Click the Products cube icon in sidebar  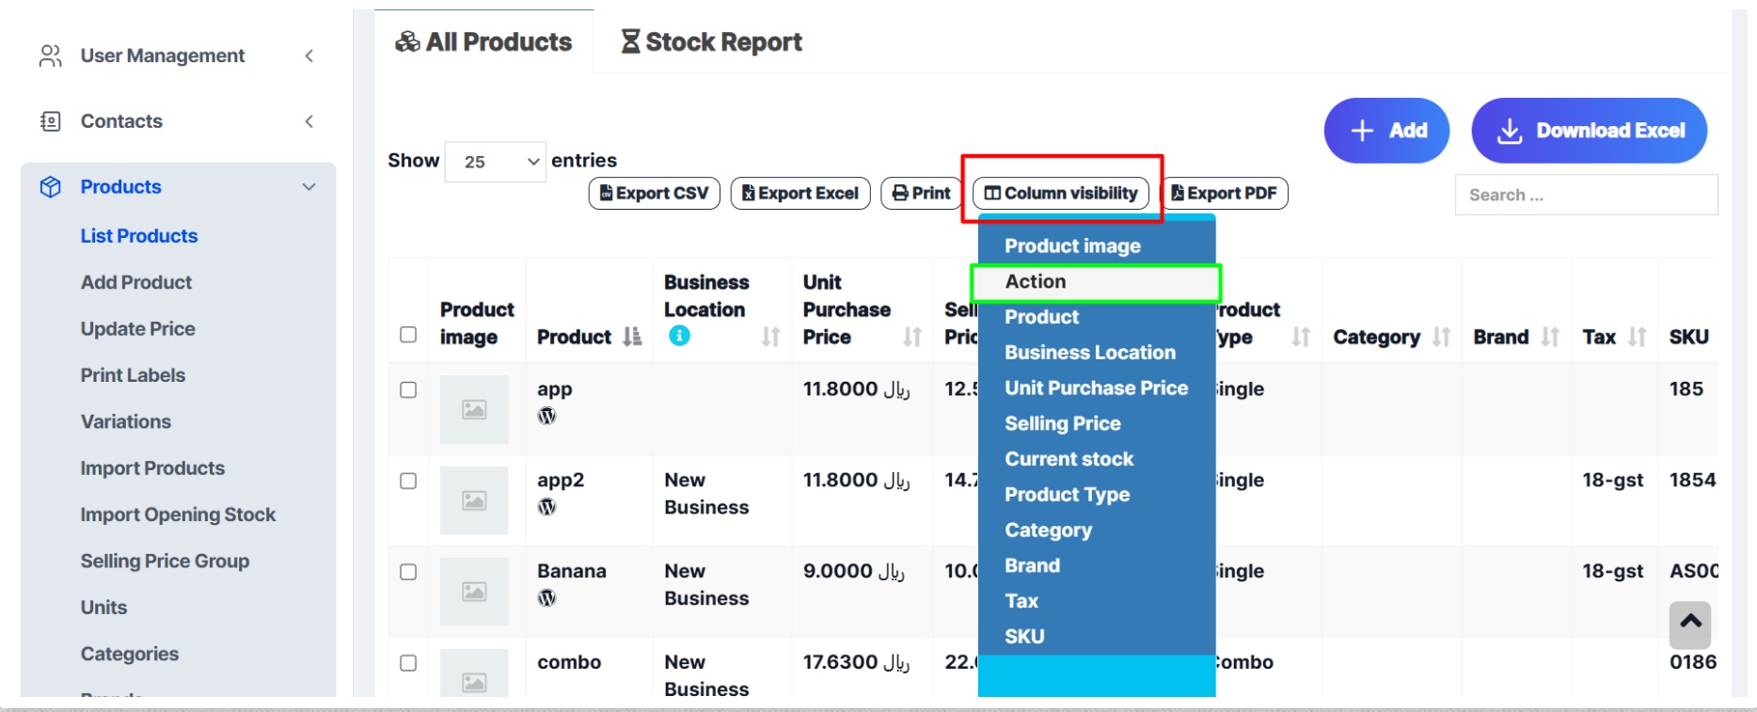(x=51, y=187)
